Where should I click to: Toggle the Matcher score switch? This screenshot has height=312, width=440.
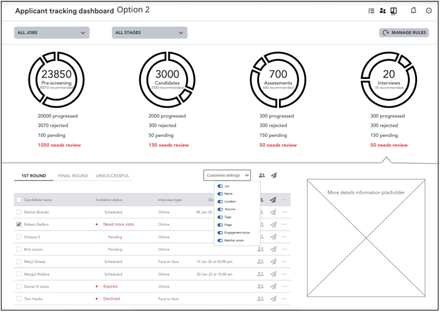click(x=220, y=240)
